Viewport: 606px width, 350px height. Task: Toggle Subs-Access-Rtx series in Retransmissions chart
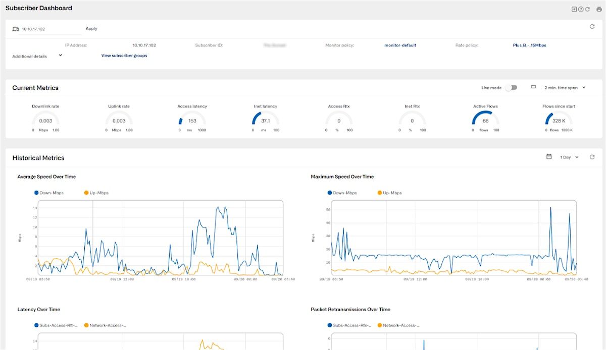[349, 325]
